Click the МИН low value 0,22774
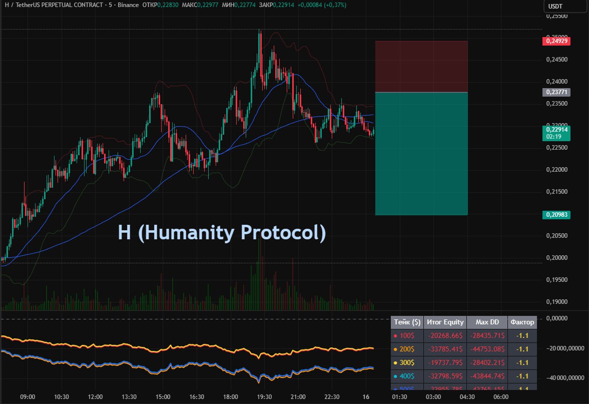Screen dimensions: 589x404 (x=245, y=5)
